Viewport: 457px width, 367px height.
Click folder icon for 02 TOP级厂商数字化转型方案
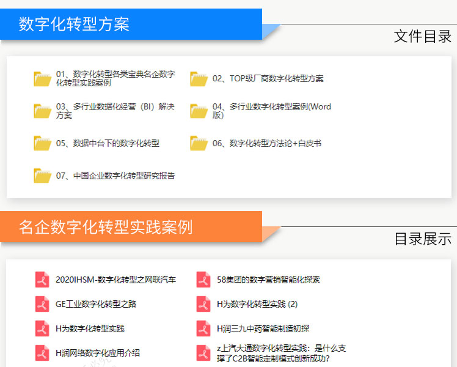pyautogui.click(x=199, y=79)
